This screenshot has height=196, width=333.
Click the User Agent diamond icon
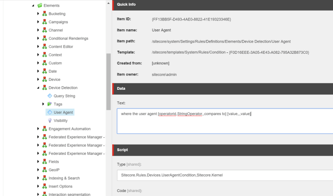[50, 112]
